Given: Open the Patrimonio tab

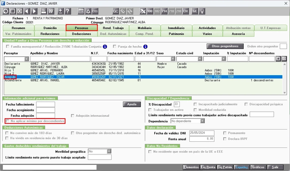Looking at the screenshot, I should (176, 34).
